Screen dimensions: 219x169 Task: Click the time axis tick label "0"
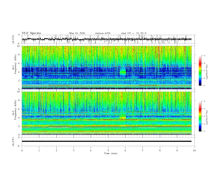[x=22, y=150]
